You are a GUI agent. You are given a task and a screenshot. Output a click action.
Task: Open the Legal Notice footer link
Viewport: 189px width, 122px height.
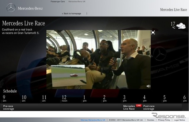coord(179,120)
